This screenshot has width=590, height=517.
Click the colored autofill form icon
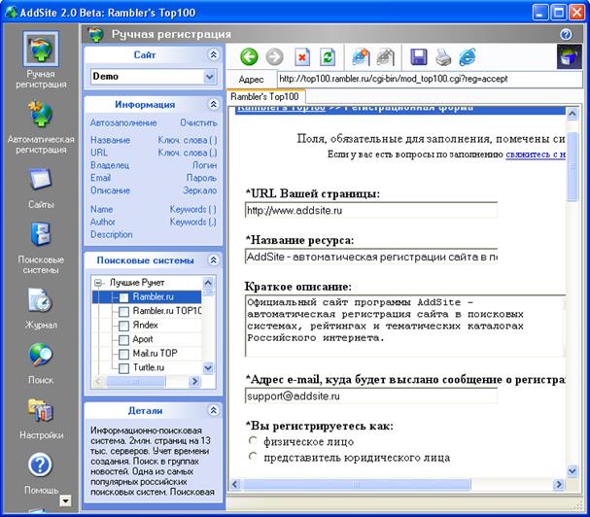click(361, 57)
